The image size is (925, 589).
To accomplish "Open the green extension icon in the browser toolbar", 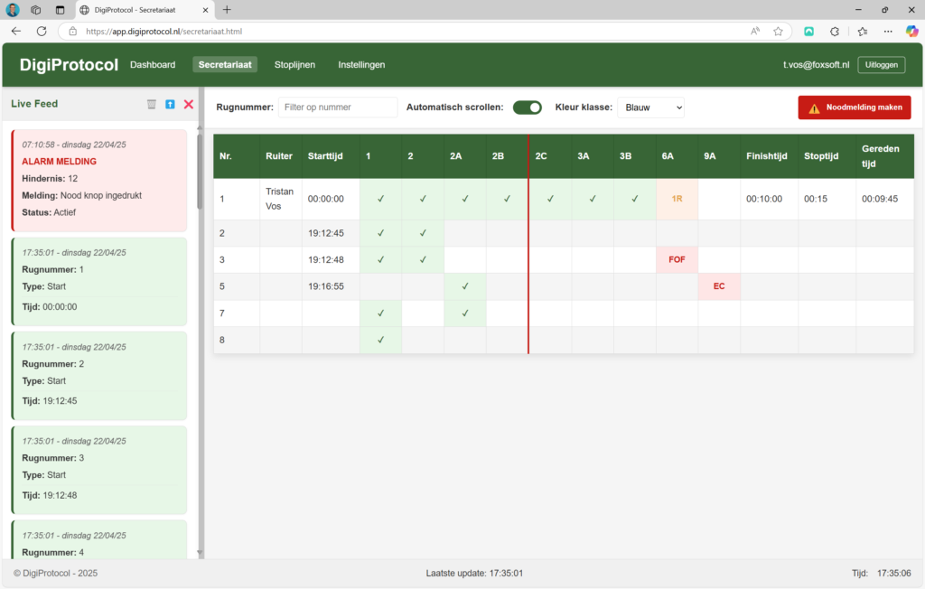I will tap(808, 32).
